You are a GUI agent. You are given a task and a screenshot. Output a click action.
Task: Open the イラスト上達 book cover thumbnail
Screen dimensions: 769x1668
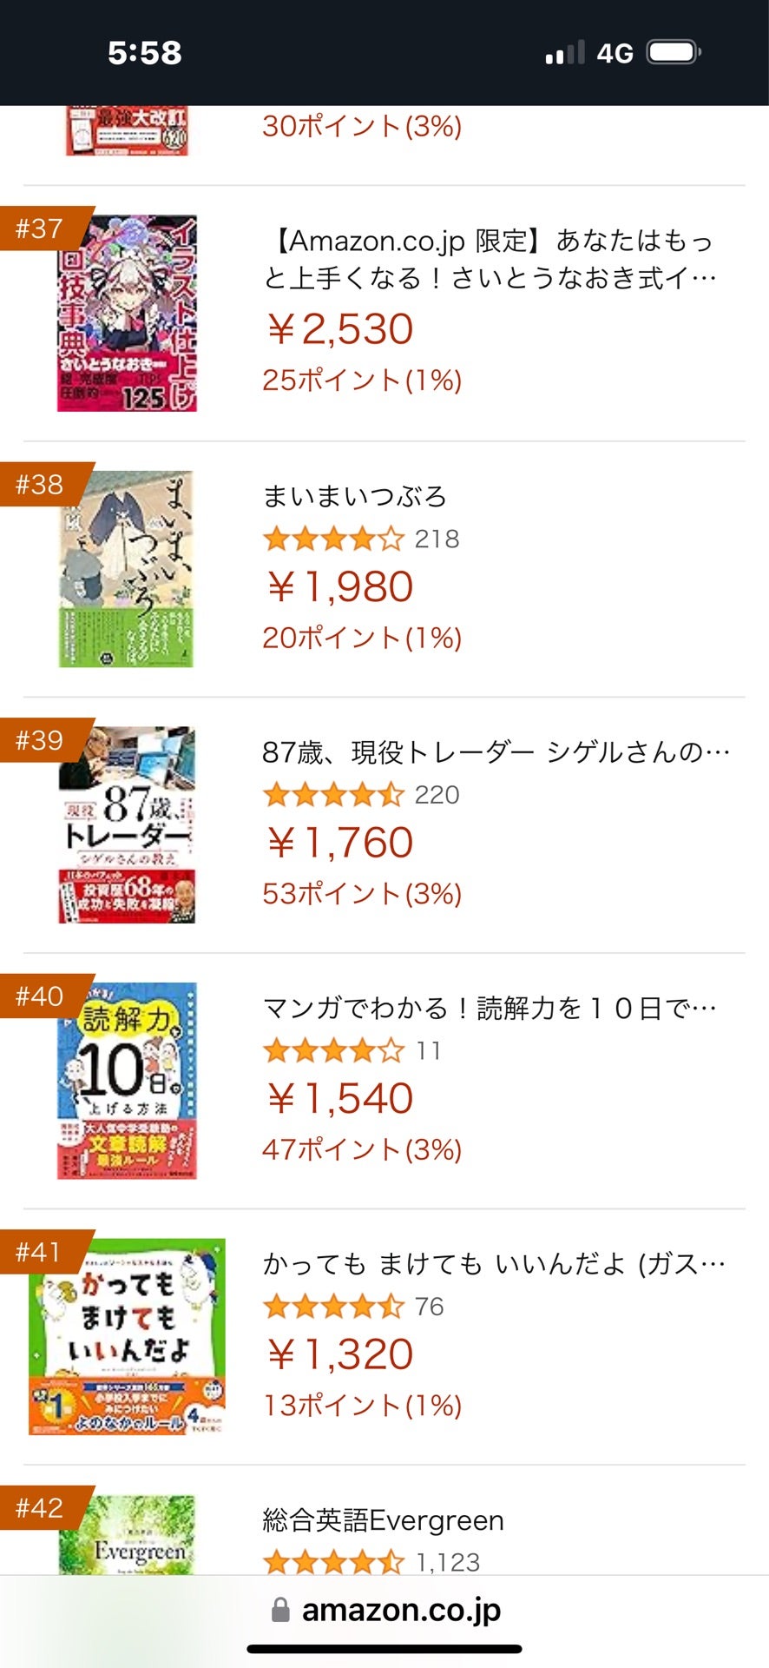[x=128, y=314]
